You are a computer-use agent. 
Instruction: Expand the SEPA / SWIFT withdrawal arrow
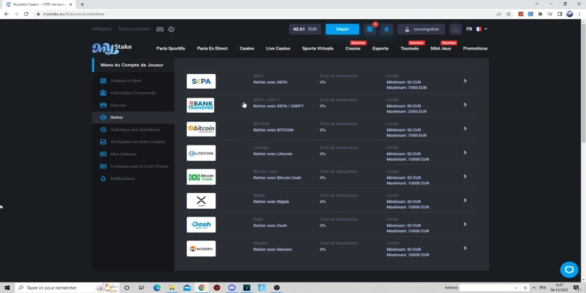[465, 105]
